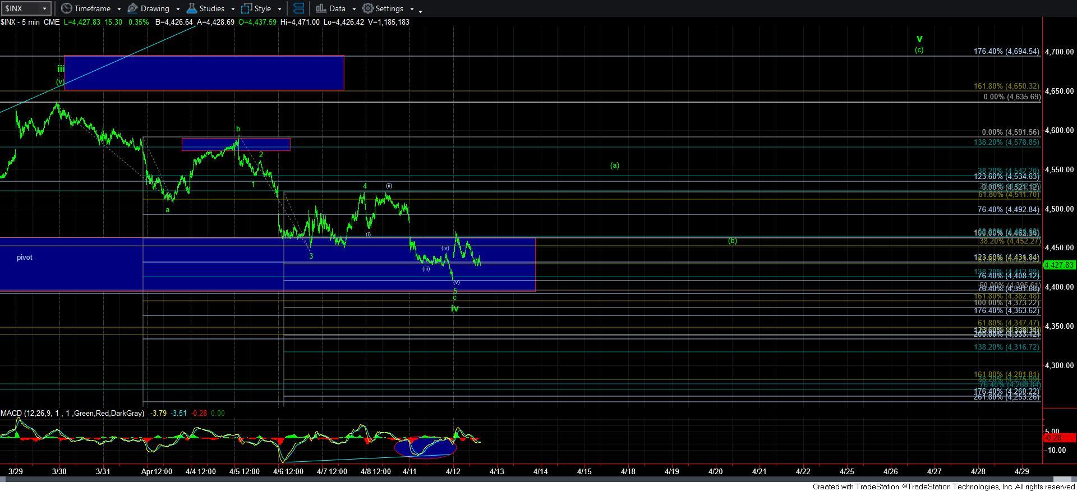
Task: Click the wave 4 label above 4/8 peak
Action: click(x=365, y=186)
